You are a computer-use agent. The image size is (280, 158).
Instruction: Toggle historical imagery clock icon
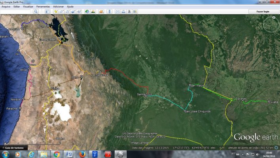(87, 11)
